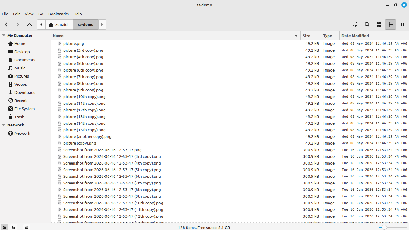The width and height of the screenshot is (409, 230).
Task: Sort files by the Size column
Action: tap(311, 36)
